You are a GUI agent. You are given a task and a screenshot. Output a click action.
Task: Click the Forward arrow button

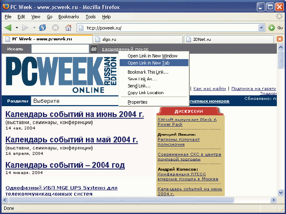coord(25,27)
